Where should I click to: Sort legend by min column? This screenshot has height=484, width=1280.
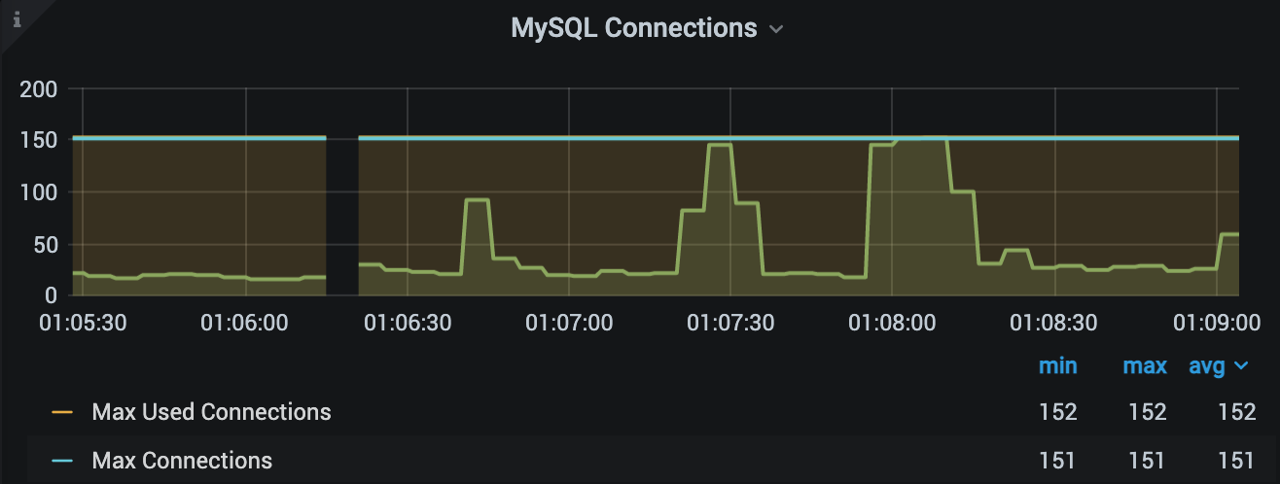(1057, 366)
